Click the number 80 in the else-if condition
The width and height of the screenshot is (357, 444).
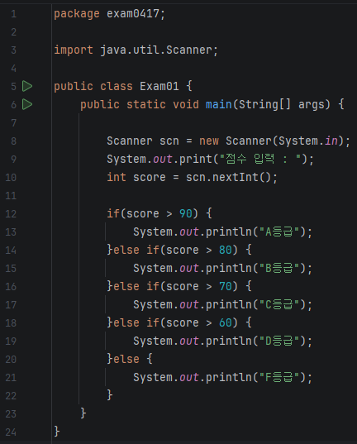pyautogui.click(x=226, y=250)
